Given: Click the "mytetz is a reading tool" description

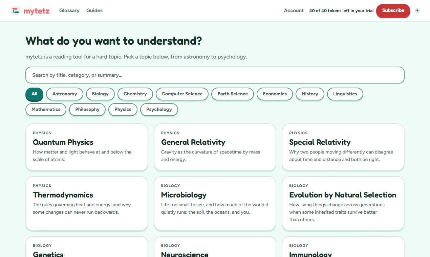Looking at the screenshot, I should (x=136, y=57).
